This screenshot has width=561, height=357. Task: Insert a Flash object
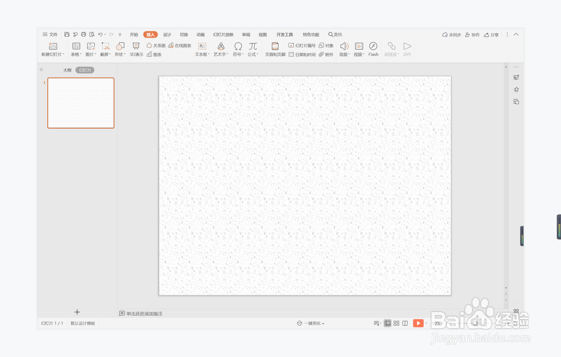pos(373,49)
